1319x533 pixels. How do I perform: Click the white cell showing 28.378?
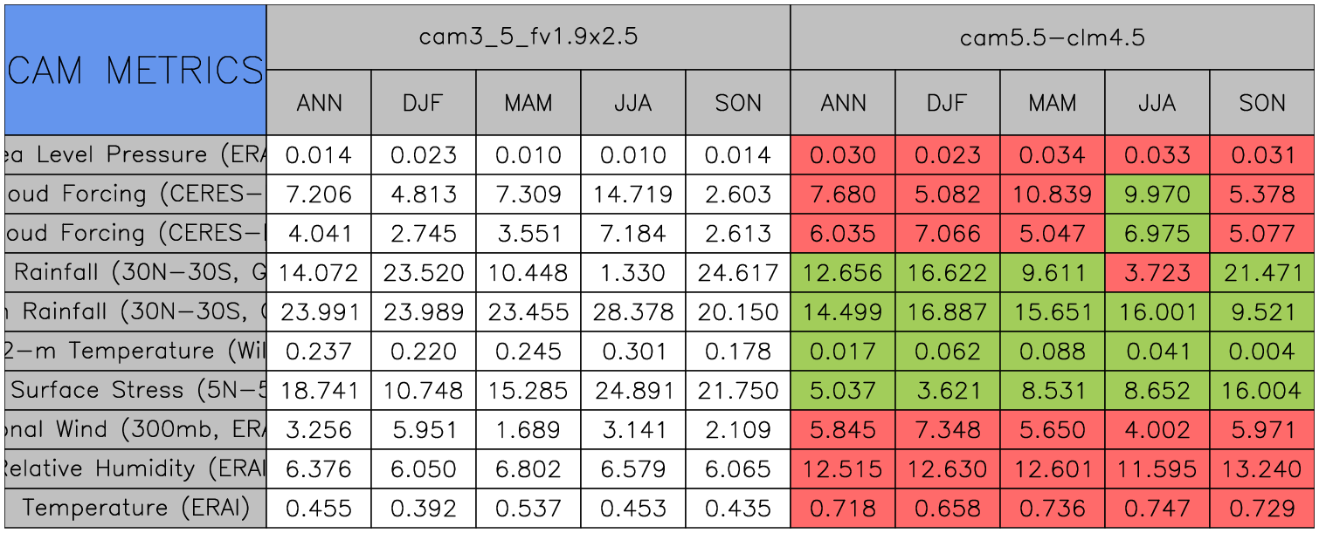[633, 311]
